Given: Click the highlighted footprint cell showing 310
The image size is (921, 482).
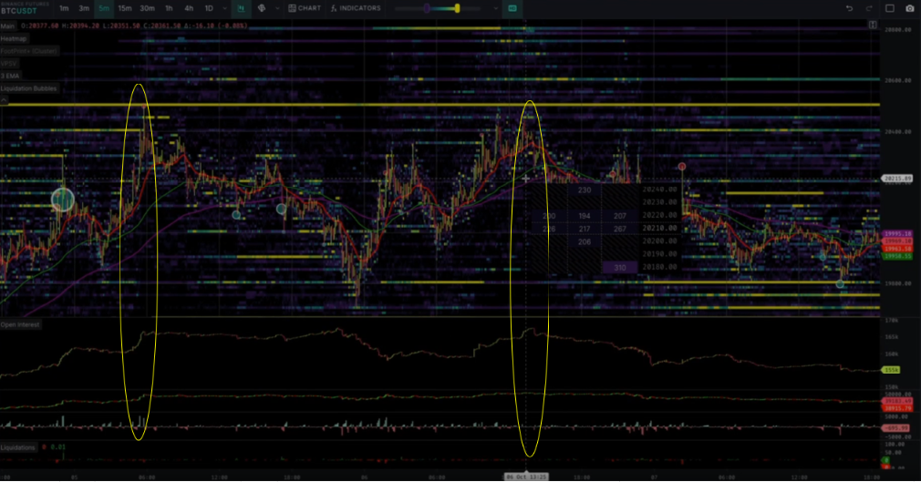Looking at the screenshot, I should click(x=620, y=268).
